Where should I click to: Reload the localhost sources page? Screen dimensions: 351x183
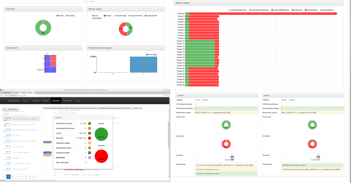coord(6,96)
